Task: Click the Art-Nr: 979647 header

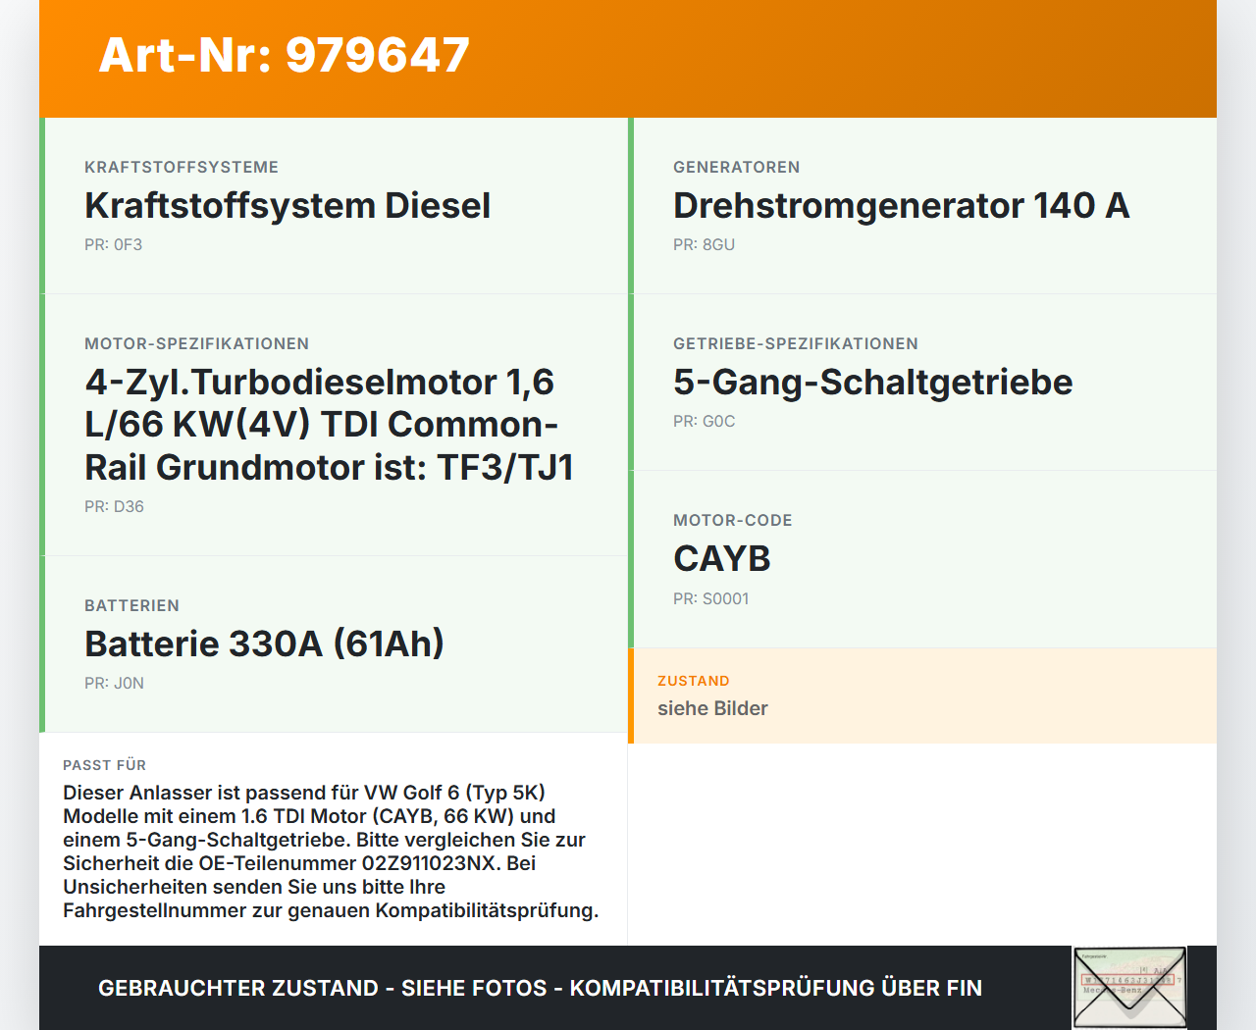Action: (285, 55)
